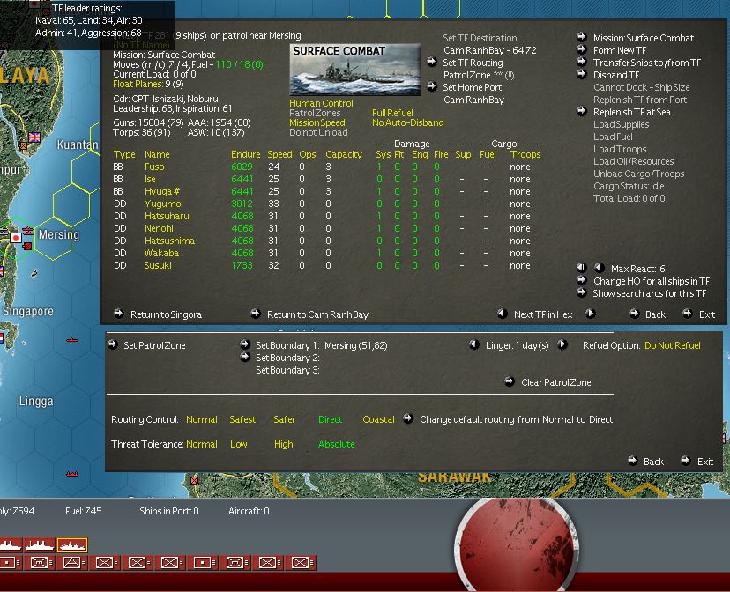Click the Set Boundary 2 arrow
This screenshot has height=592, width=730.
point(244,357)
